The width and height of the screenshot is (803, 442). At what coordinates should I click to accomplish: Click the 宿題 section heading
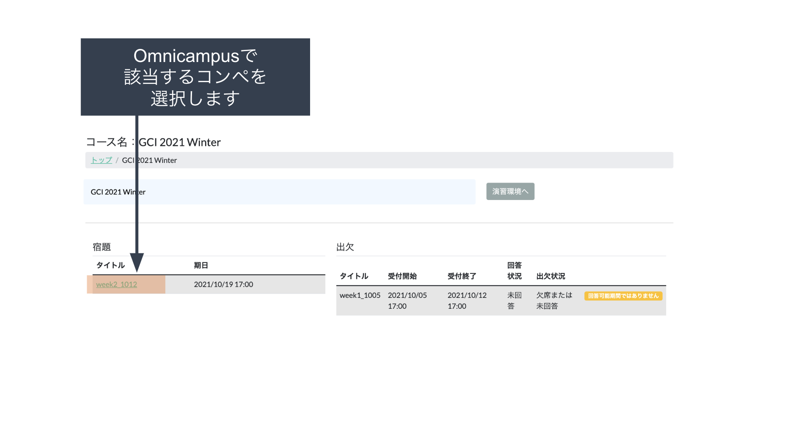[x=101, y=247]
